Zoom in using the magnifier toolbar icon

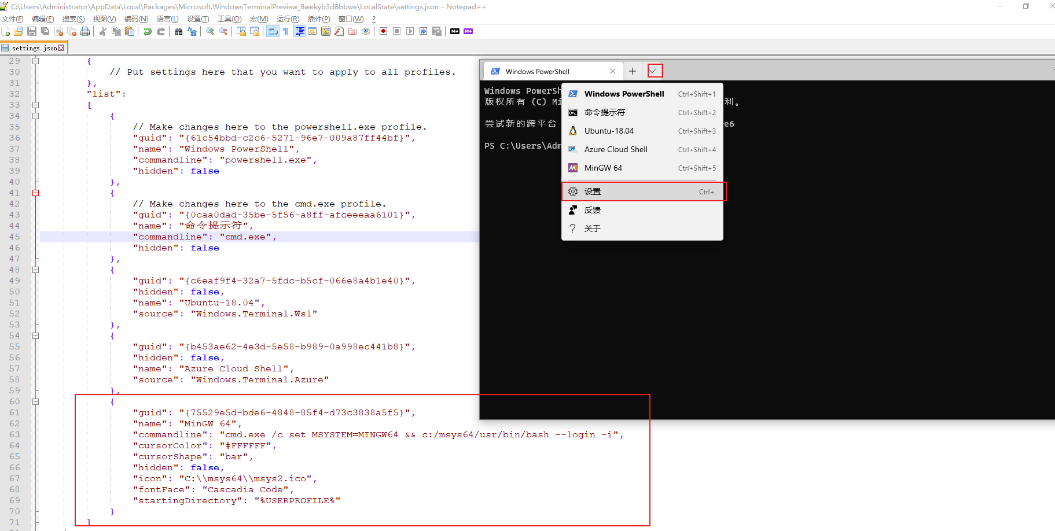point(209,31)
